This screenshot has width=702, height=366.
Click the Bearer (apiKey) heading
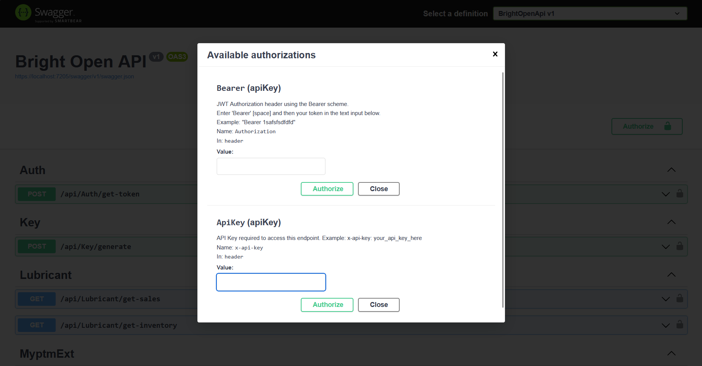coord(249,88)
